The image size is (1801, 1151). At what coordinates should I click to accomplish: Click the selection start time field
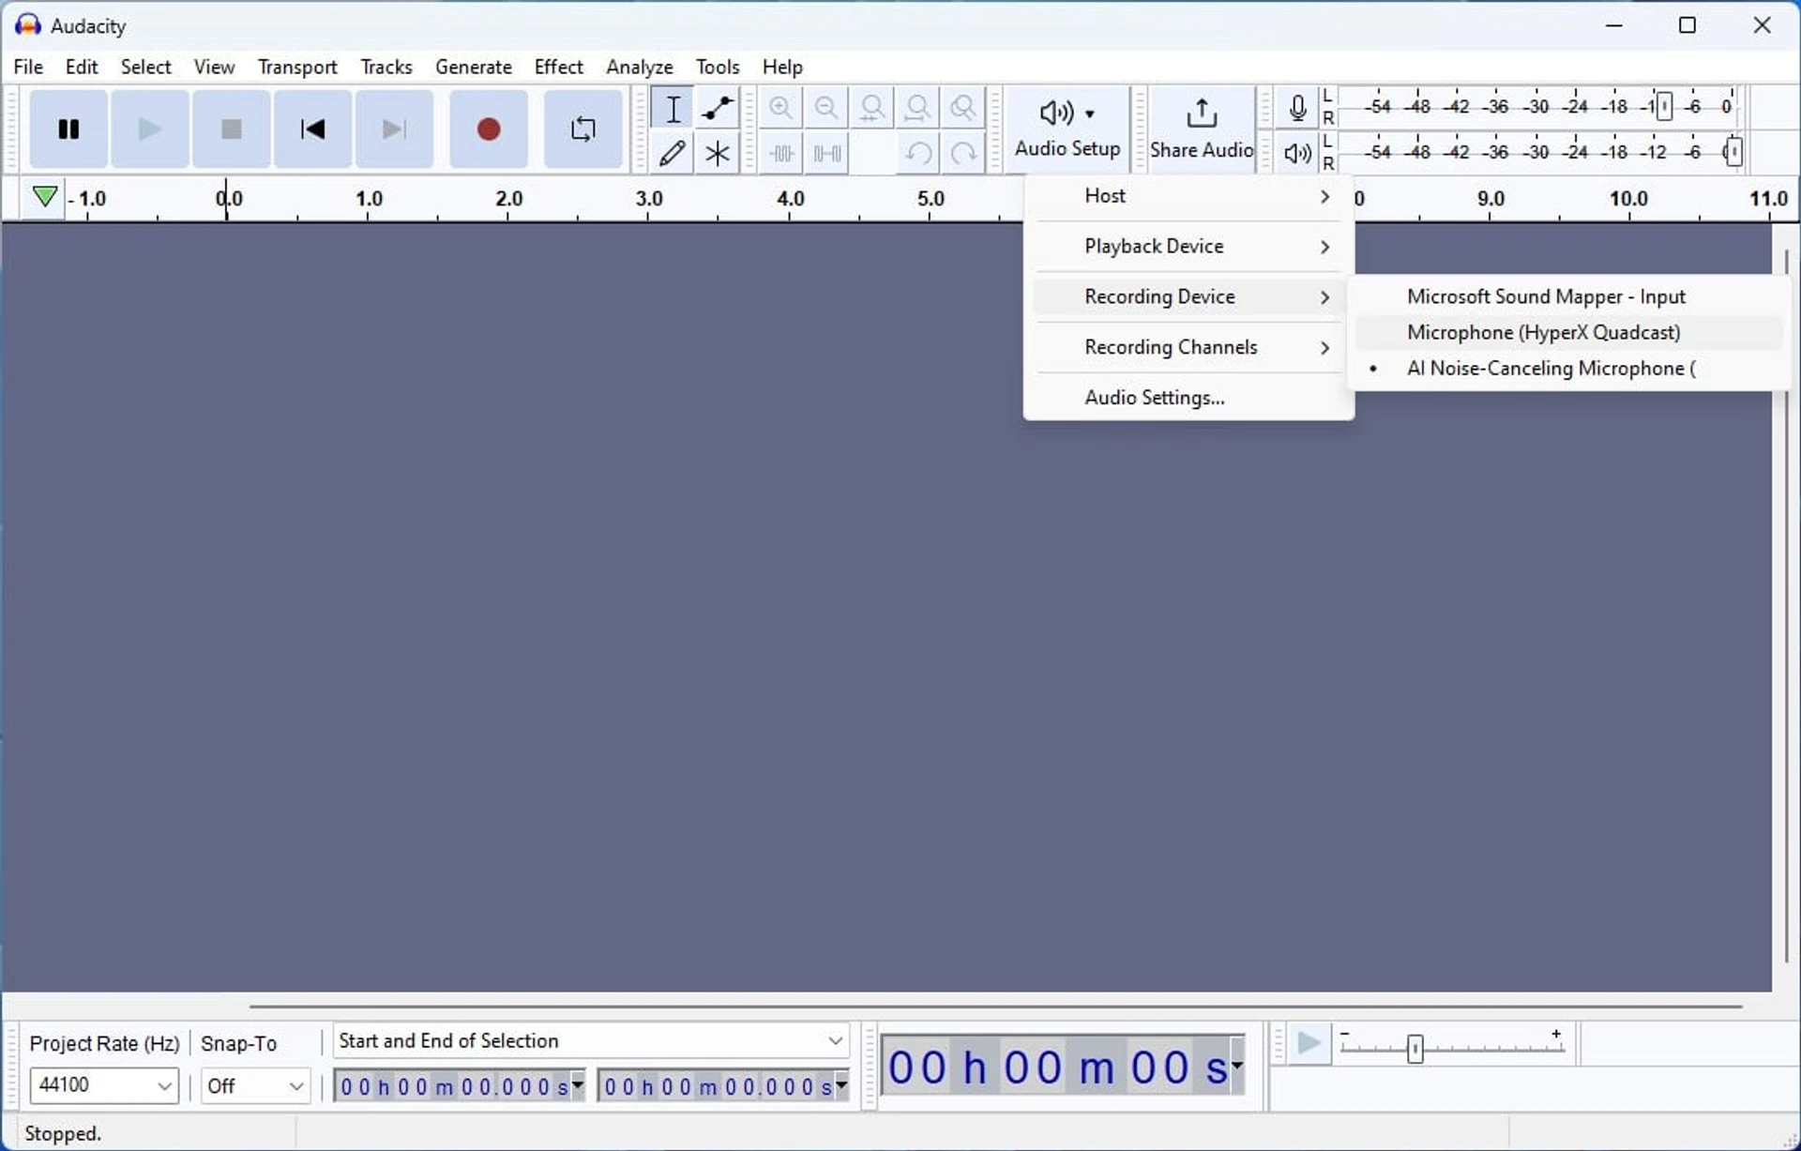click(453, 1086)
